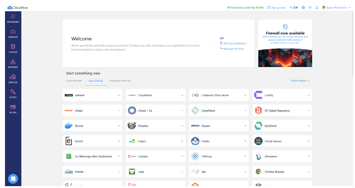Open the aaPanel arrow
The height and width of the screenshot is (188, 355).
119,95
